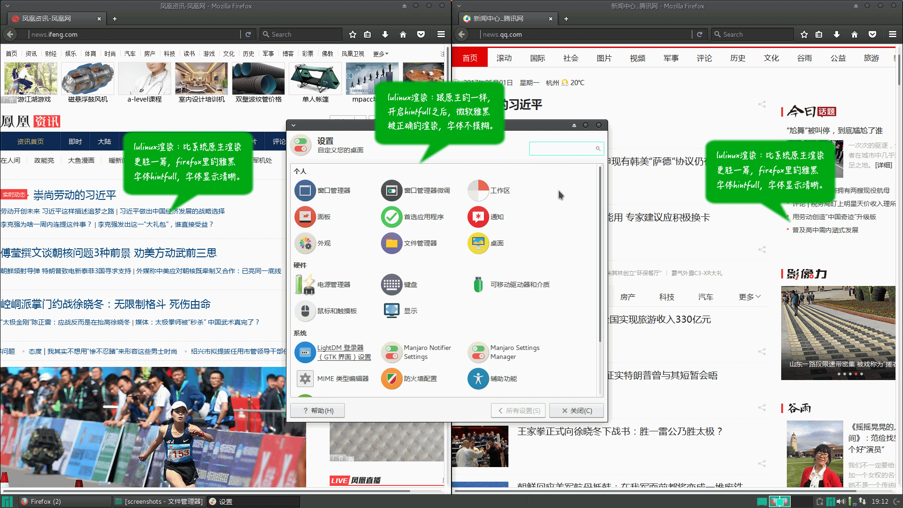Open 大陆 tab on ifeng news bar
Viewport: 903px width, 508px height.
pyautogui.click(x=104, y=142)
